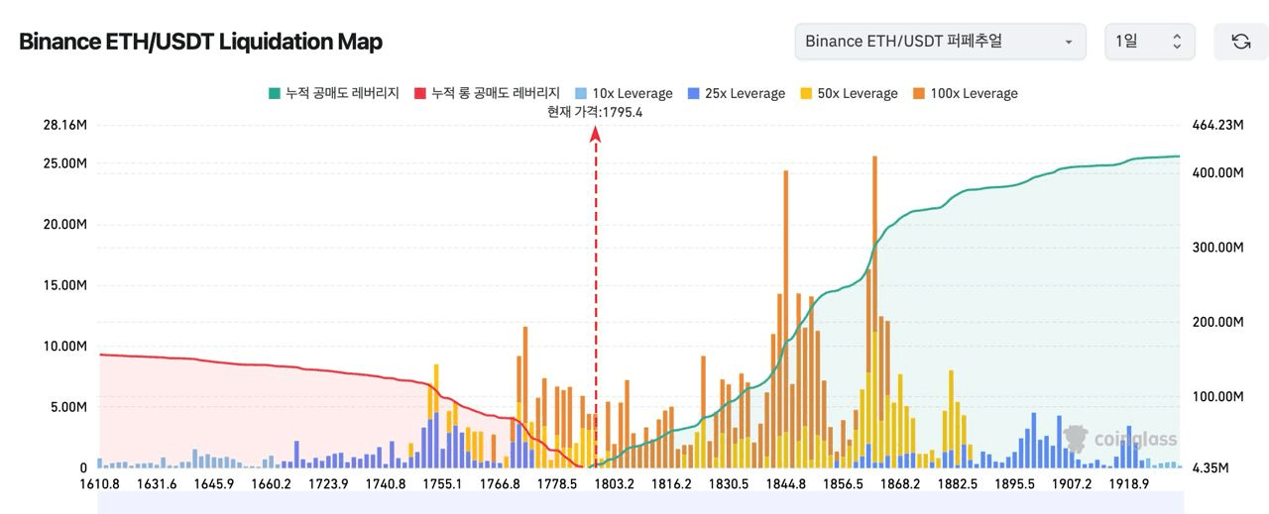The image size is (1269, 514).
Task: Click the 1907.2 price axis label
Action: (1072, 483)
